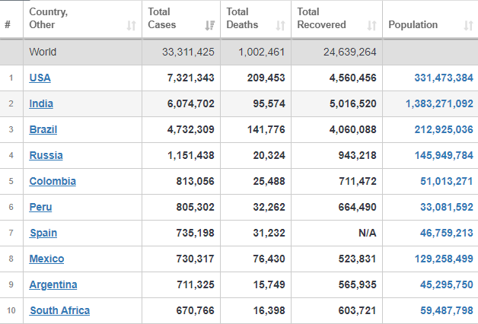Sort by Total Deaths arrows icon
This screenshot has height=324, width=478.
(280, 26)
